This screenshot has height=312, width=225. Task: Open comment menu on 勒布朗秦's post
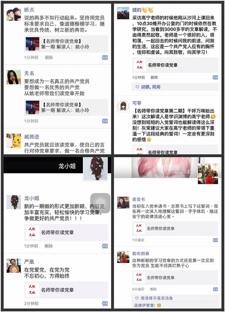[x=215, y=289]
